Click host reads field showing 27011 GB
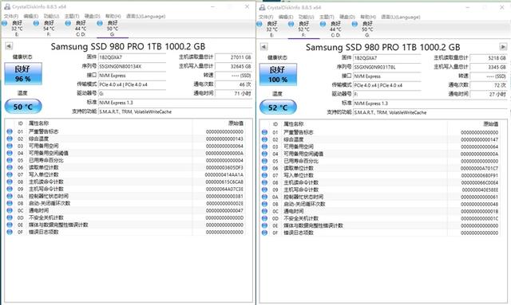Image resolution: width=511 pixels, height=305 pixels. tap(234, 57)
